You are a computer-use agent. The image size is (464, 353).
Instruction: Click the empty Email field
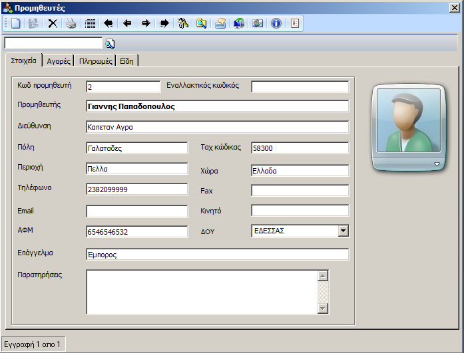tap(136, 211)
